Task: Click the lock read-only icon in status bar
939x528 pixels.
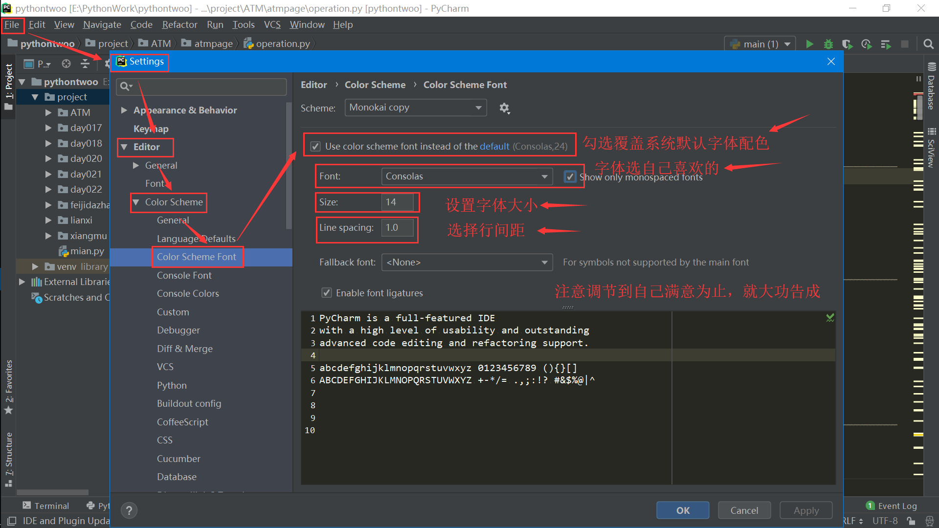Action: [x=911, y=521]
